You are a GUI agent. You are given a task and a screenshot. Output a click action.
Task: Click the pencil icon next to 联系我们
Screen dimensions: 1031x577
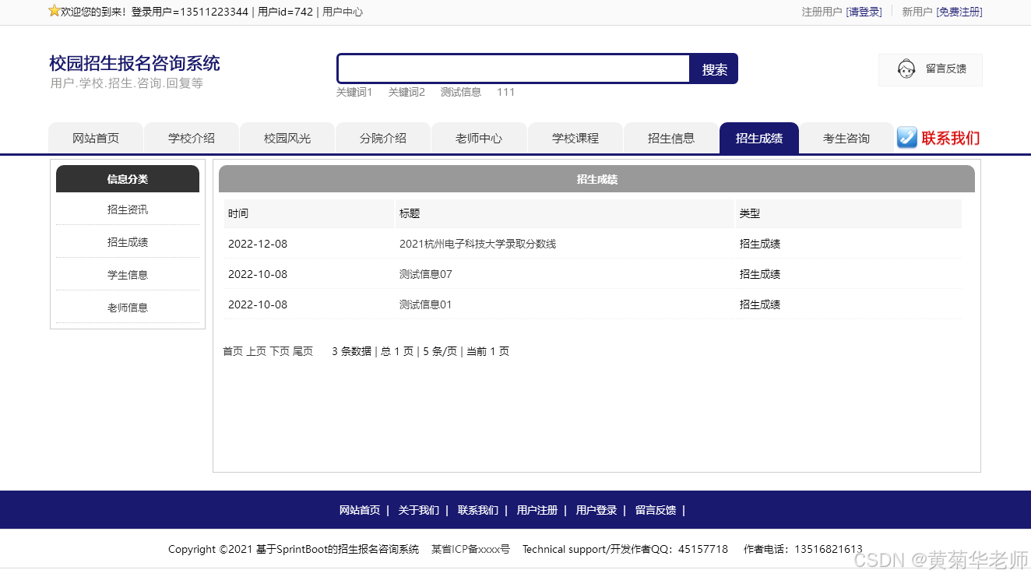click(906, 138)
